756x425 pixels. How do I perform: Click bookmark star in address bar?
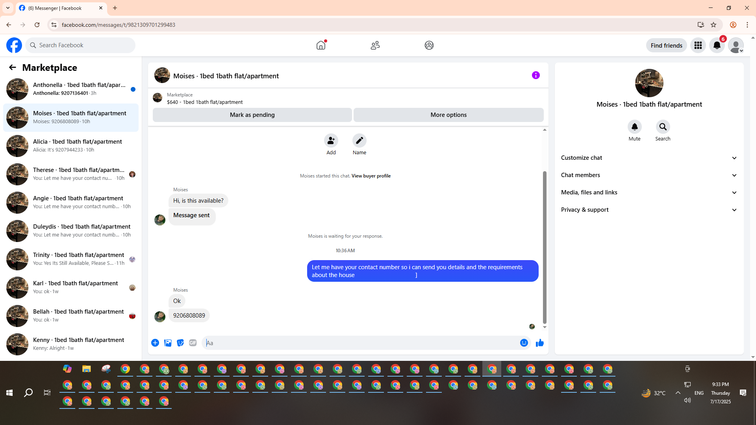pyautogui.click(x=713, y=25)
